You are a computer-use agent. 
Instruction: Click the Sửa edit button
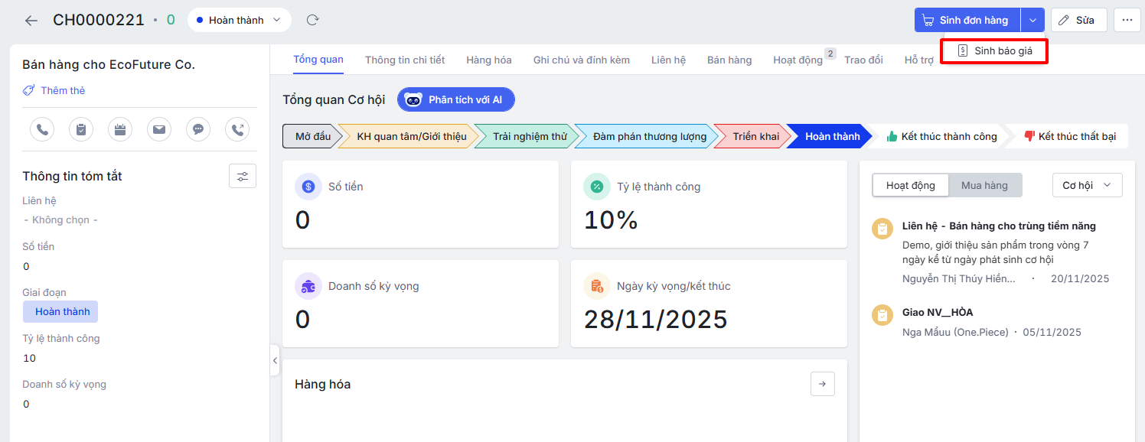click(1078, 21)
